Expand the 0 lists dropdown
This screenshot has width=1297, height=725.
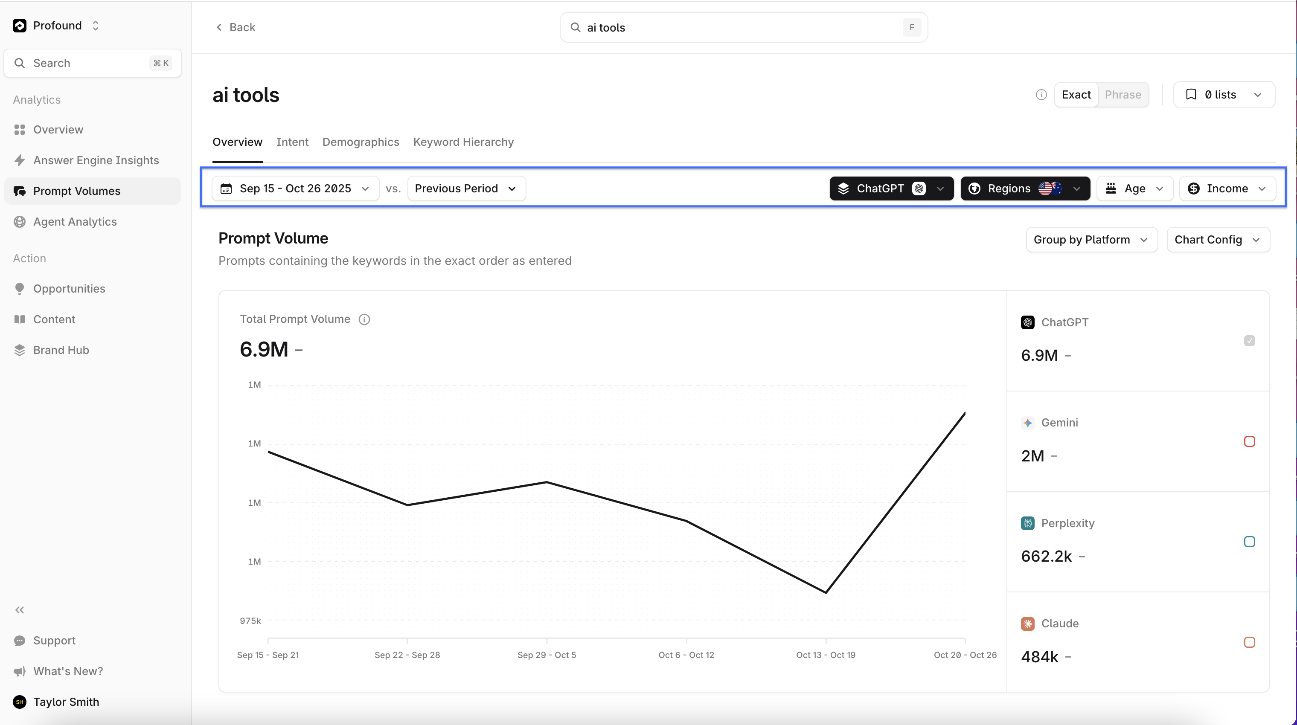pos(1224,95)
